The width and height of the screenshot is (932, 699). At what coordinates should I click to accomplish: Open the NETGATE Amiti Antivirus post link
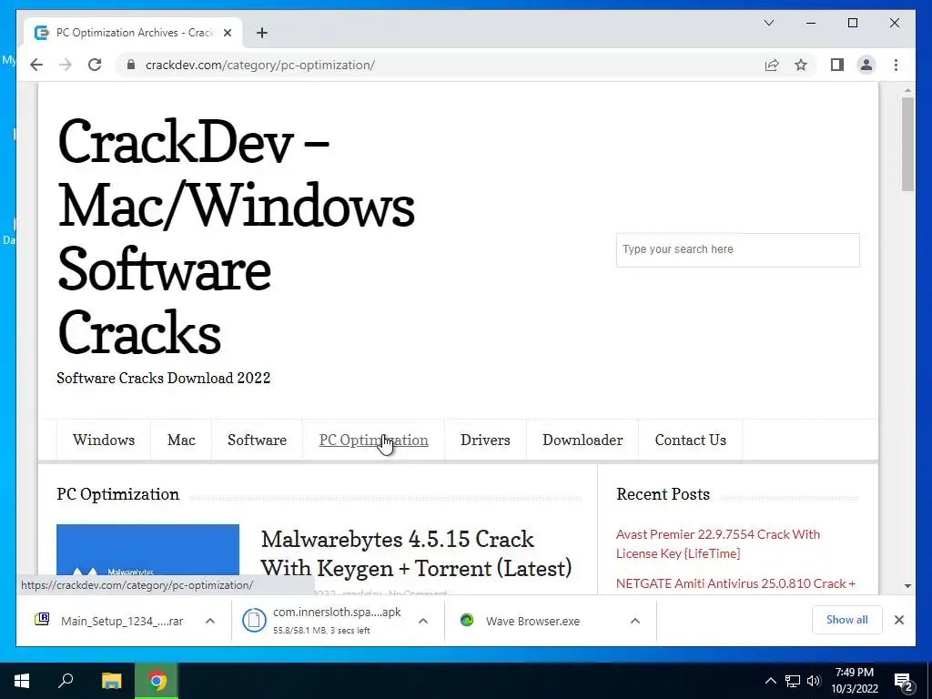pos(735,583)
